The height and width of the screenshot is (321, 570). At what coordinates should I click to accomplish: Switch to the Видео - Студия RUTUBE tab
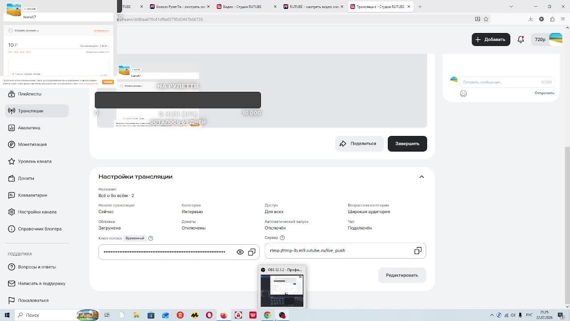coord(246,7)
